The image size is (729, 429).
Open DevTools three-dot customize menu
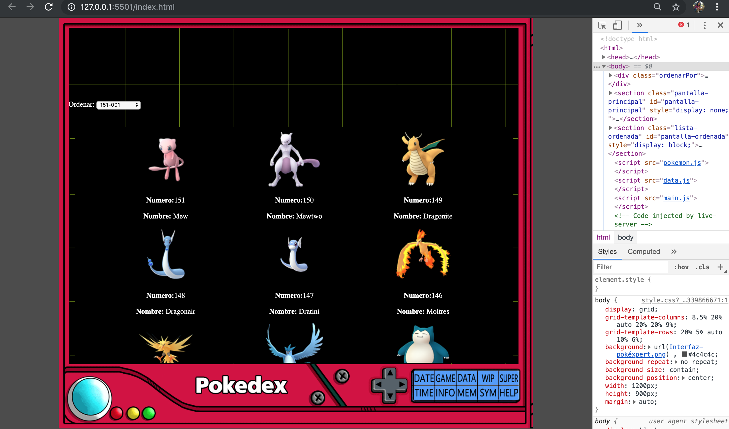click(704, 25)
